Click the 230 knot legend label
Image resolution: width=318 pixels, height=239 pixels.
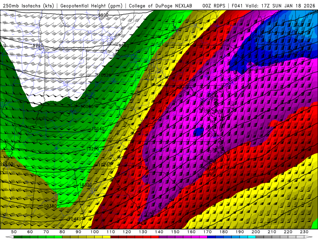click(x=304, y=232)
